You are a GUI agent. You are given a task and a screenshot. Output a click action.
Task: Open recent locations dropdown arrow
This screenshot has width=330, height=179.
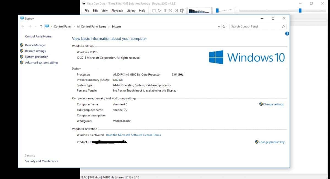pyautogui.click(x=35, y=27)
